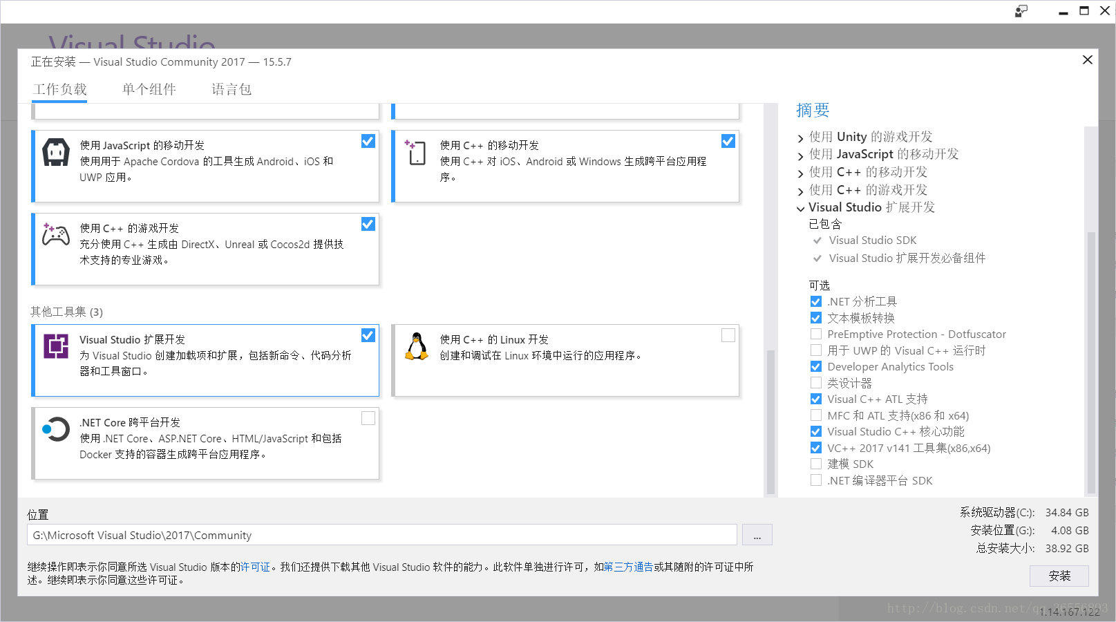Browse install location with ... button
The width and height of the screenshot is (1116, 622).
pyautogui.click(x=757, y=535)
